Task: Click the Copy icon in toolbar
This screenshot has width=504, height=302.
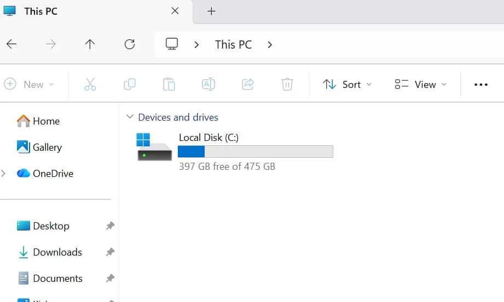Action: coord(130,85)
